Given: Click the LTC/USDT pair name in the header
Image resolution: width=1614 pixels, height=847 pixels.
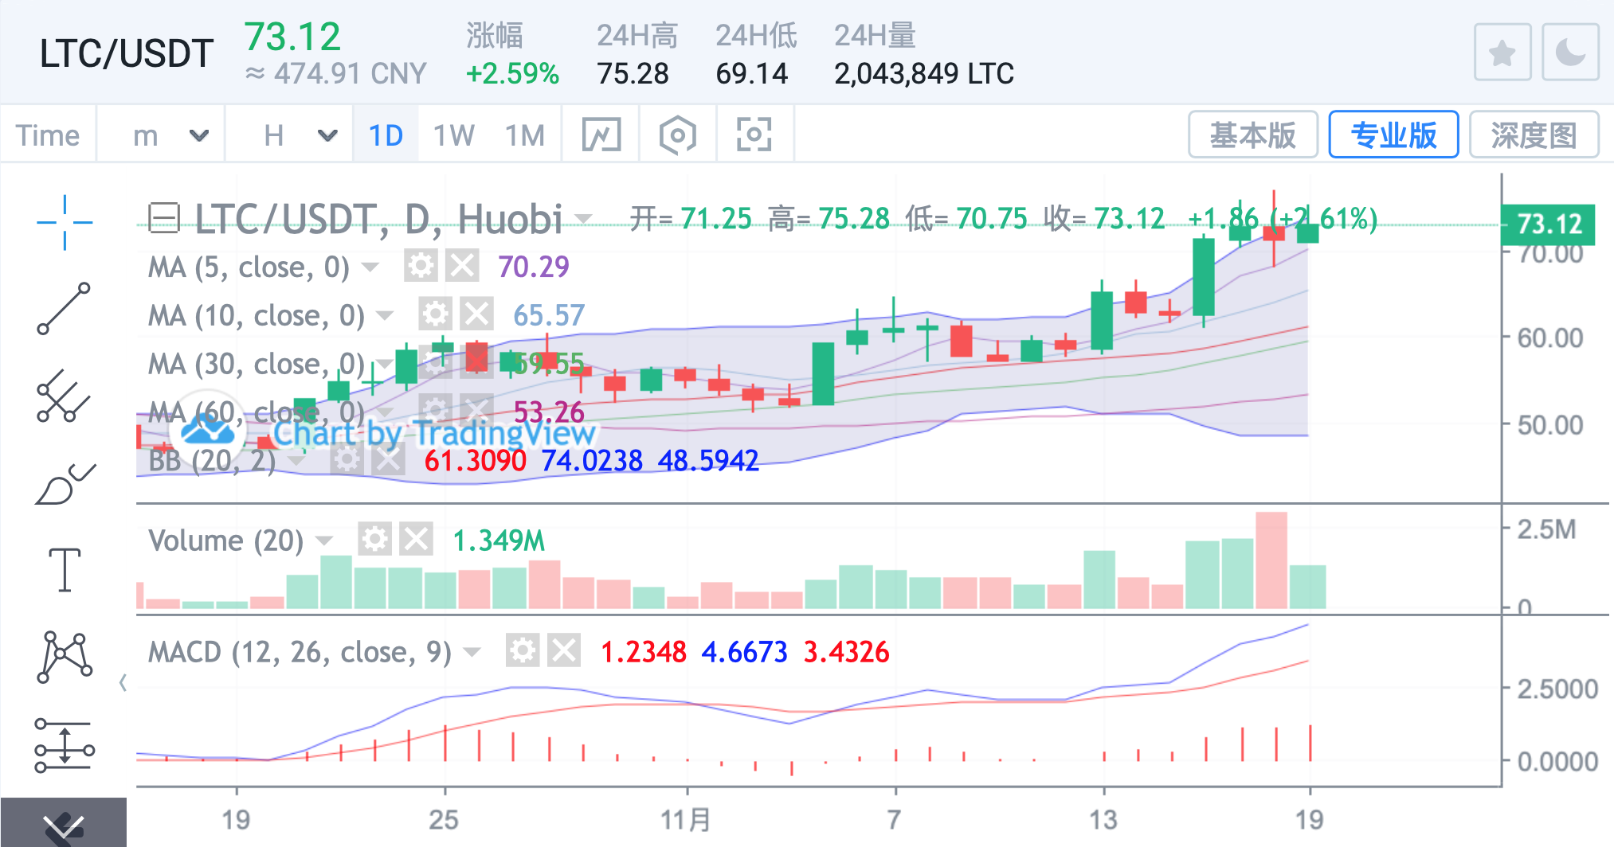Looking at the screenshot, I should [x=127, y=53].
